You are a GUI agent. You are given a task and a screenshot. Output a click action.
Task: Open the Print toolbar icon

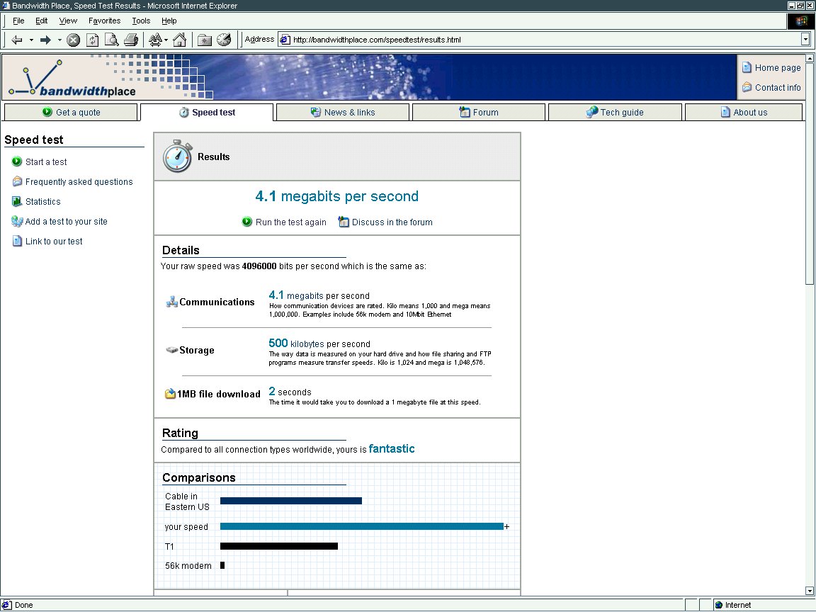130,40
